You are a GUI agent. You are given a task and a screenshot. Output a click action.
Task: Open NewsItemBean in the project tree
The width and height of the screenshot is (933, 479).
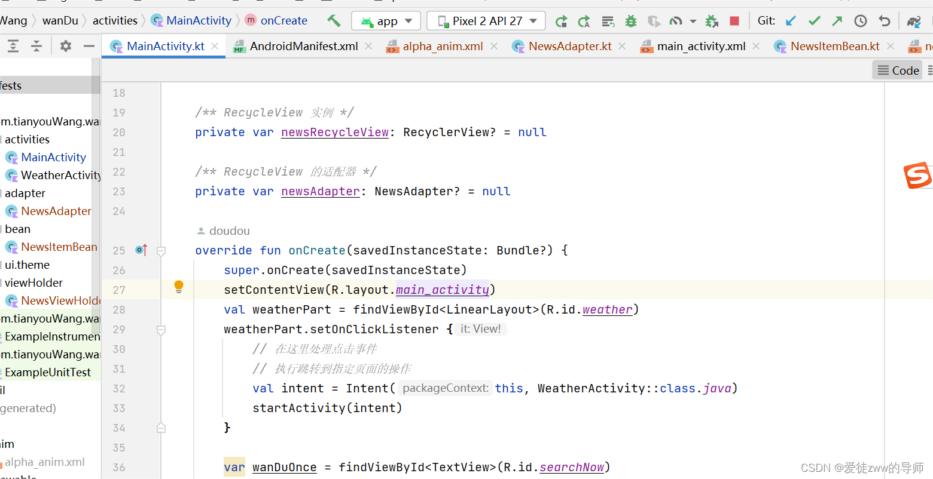pos(51,247)
